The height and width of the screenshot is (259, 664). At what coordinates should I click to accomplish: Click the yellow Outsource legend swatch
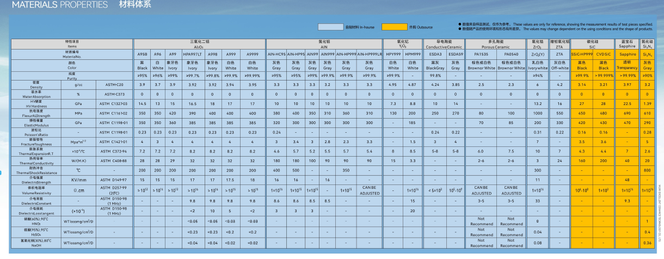(x=395, y=27)
